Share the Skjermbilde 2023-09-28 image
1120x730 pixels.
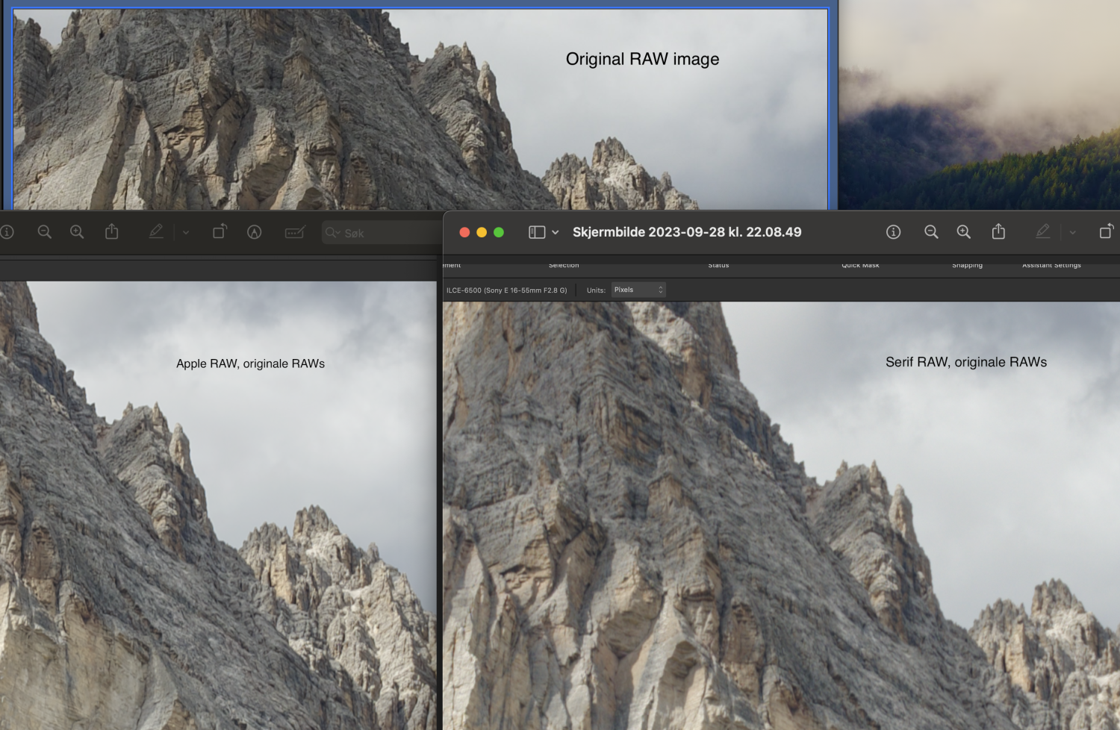point(998,232)
